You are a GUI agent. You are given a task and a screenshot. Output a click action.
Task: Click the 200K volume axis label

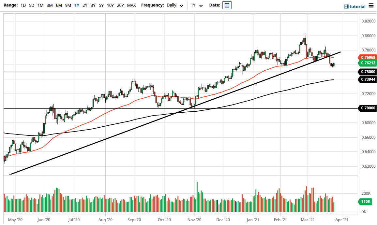tap(366, 193)
